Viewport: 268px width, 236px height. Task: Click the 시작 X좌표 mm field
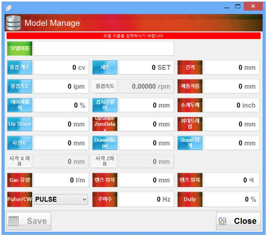pos(61,161)
